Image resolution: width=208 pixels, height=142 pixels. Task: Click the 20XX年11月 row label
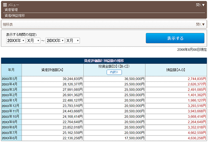11,111
